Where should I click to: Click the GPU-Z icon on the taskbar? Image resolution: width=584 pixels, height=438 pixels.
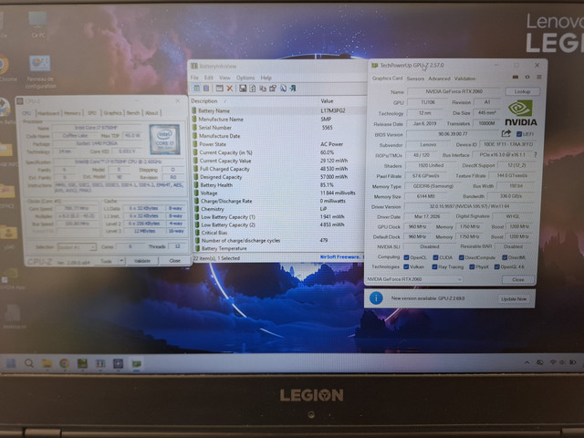[x=137, y=363]
